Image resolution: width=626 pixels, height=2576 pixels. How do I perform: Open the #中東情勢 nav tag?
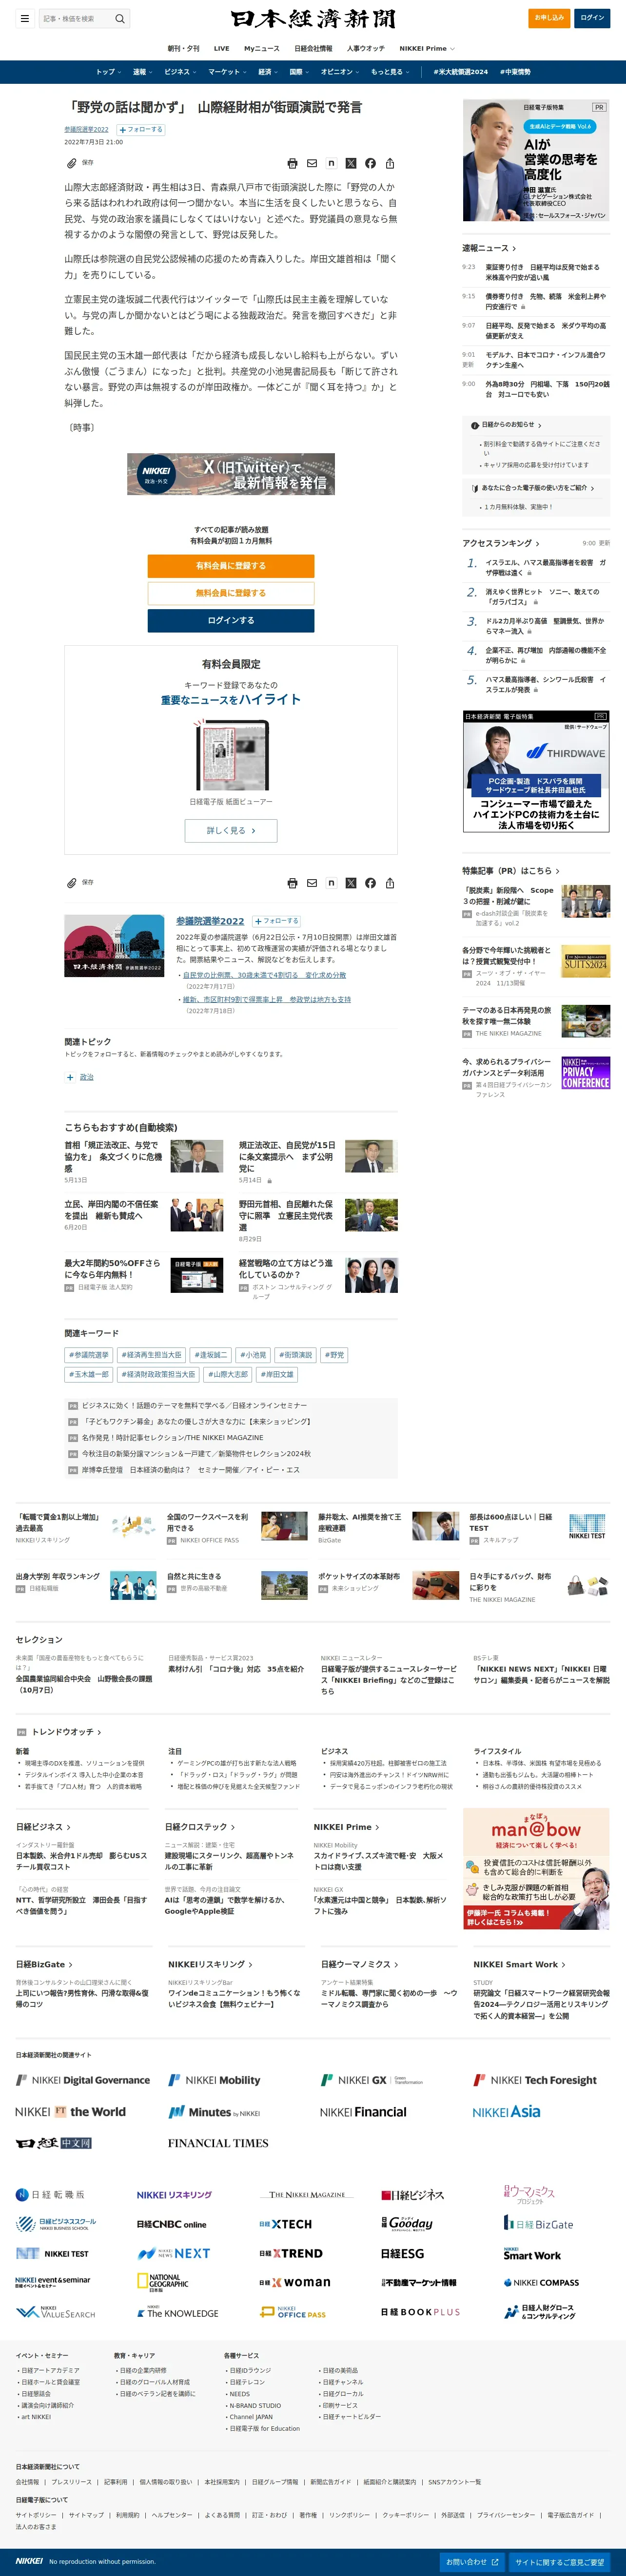tap(516, 72)
